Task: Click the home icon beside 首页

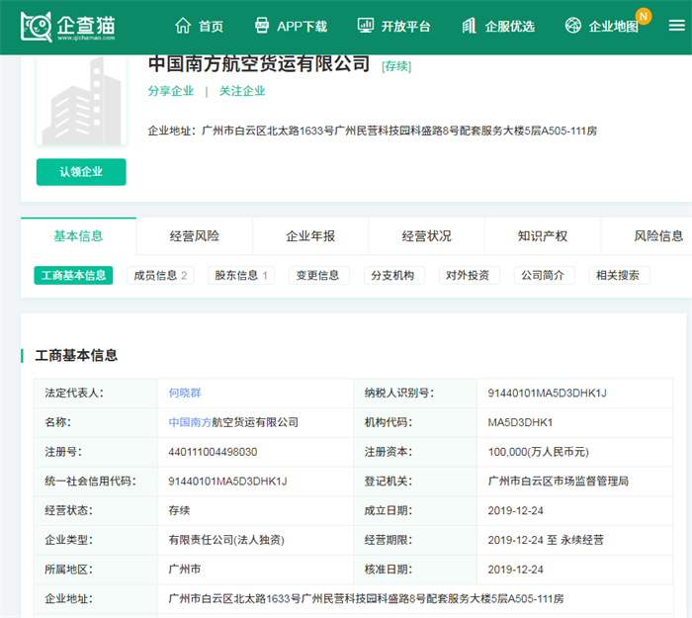Action: coord(182,26)
